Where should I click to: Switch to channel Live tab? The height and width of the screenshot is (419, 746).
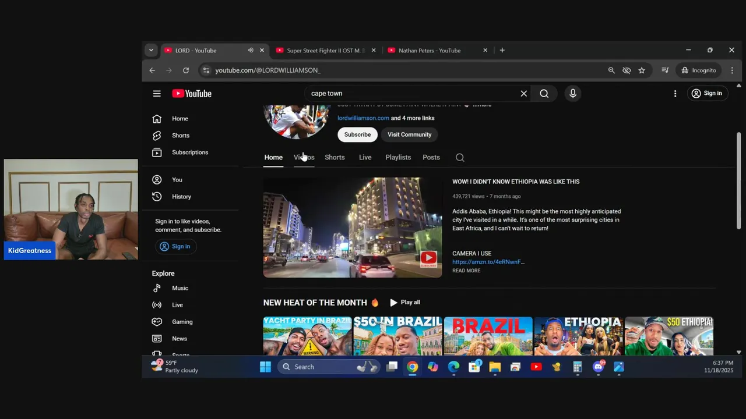[x=365, y=157]
